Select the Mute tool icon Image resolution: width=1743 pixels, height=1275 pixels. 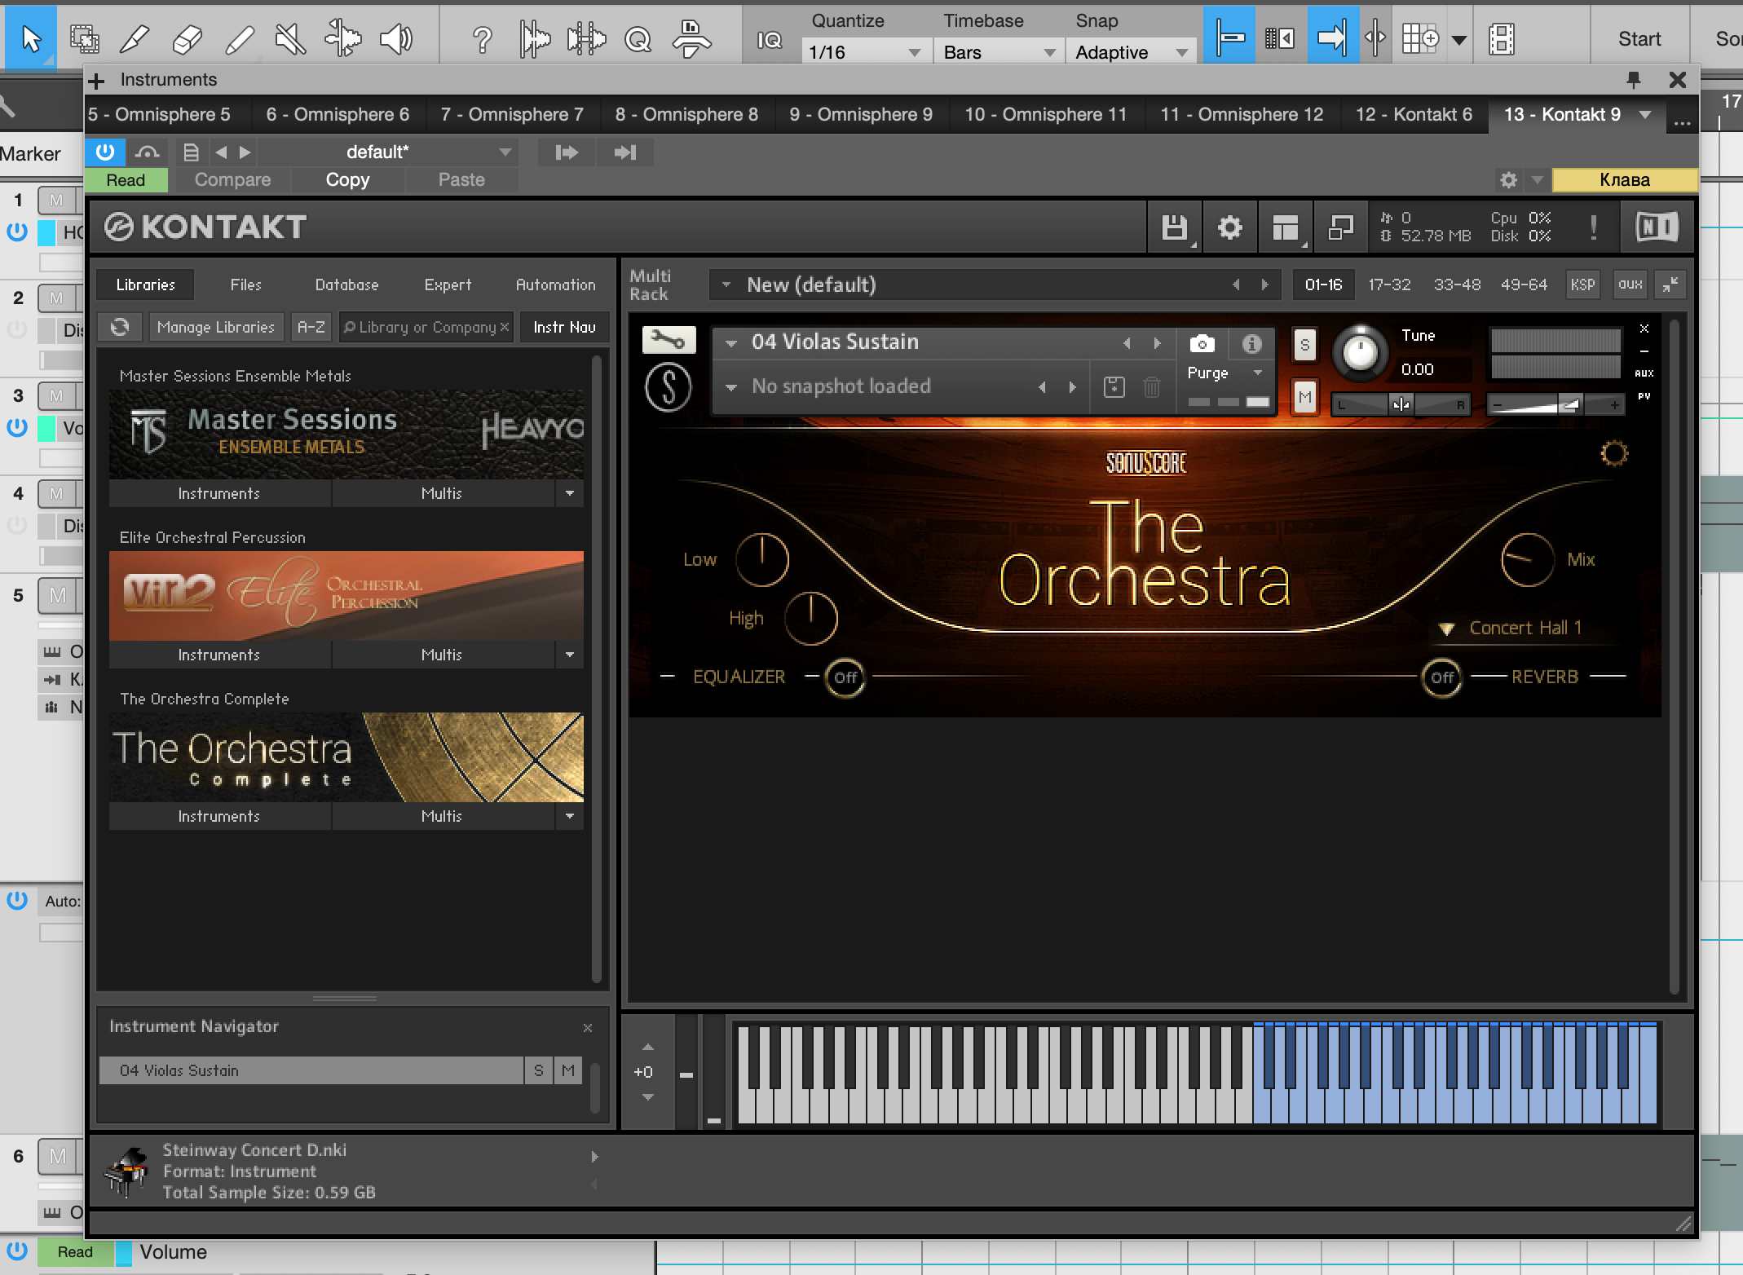[x=290, y=38]
